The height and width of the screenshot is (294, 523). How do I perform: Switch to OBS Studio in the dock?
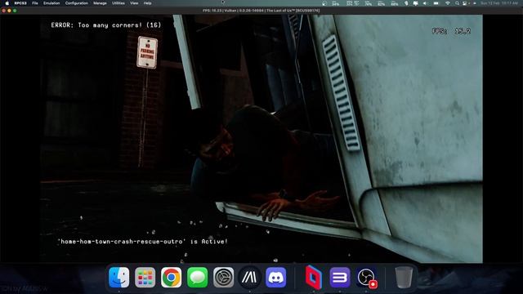(366, 278)
